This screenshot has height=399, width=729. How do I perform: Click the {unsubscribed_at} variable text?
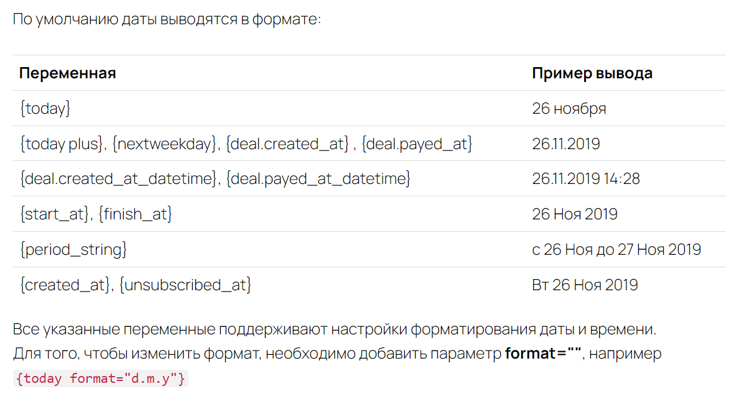point(185,285)
